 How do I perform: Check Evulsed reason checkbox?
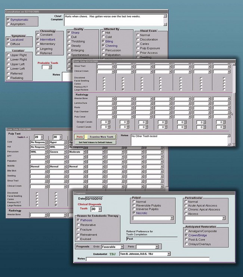(78, 239)
